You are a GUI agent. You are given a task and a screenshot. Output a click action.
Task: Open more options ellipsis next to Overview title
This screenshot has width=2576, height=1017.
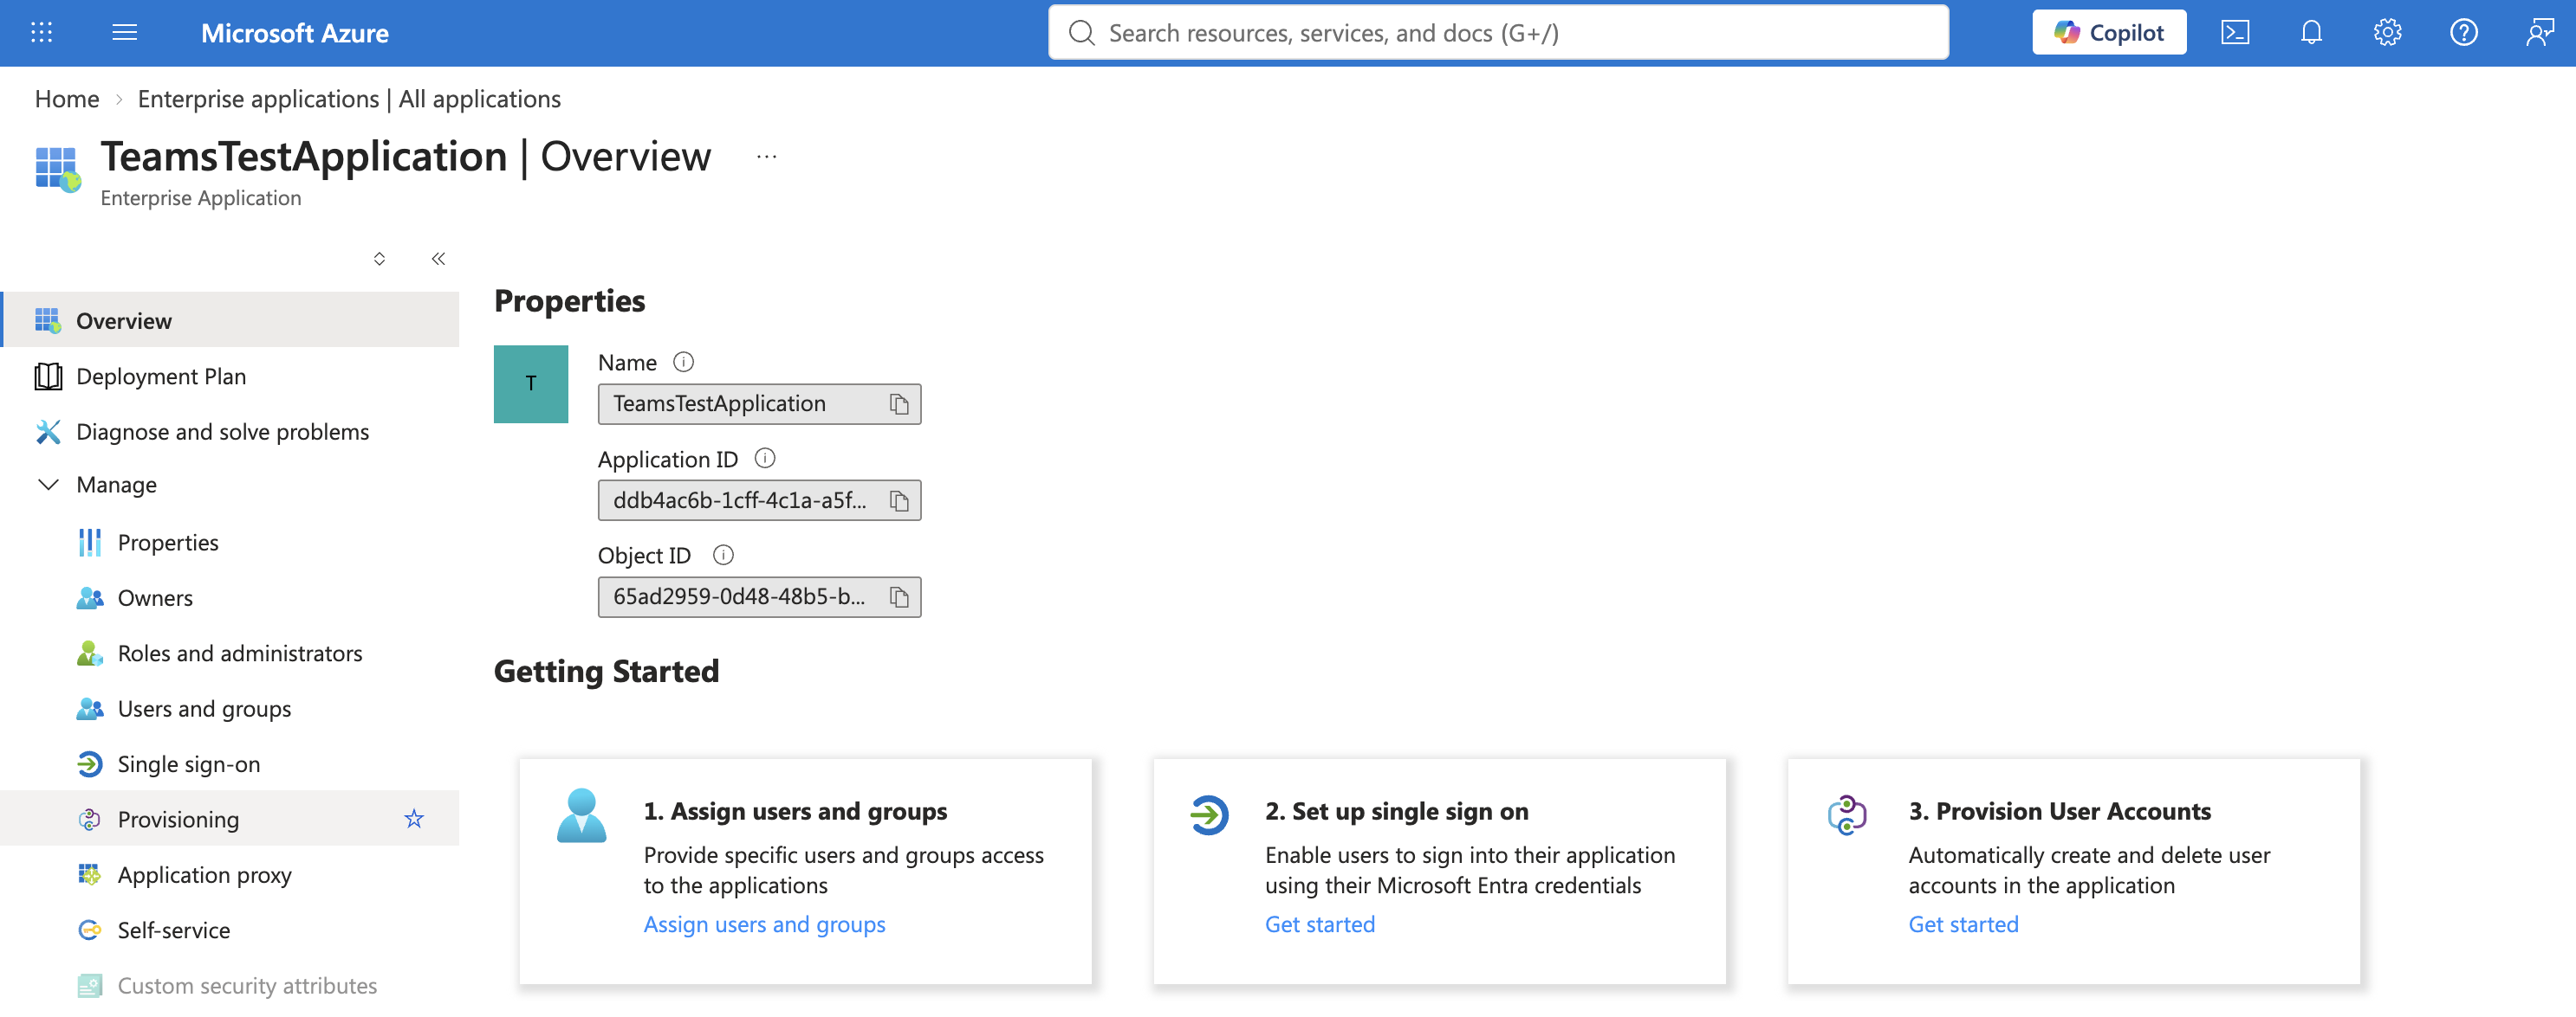click(x=766, y=157)
